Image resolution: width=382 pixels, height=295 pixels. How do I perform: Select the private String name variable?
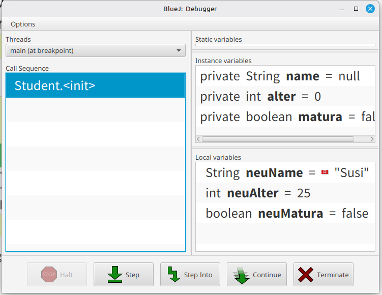coord(280,76)
